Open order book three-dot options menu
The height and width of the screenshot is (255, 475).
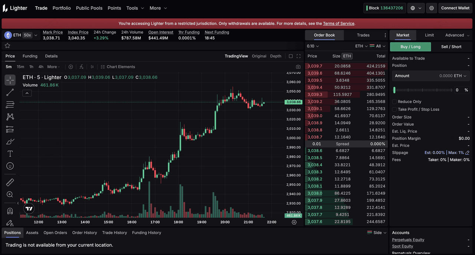point(385,35)
